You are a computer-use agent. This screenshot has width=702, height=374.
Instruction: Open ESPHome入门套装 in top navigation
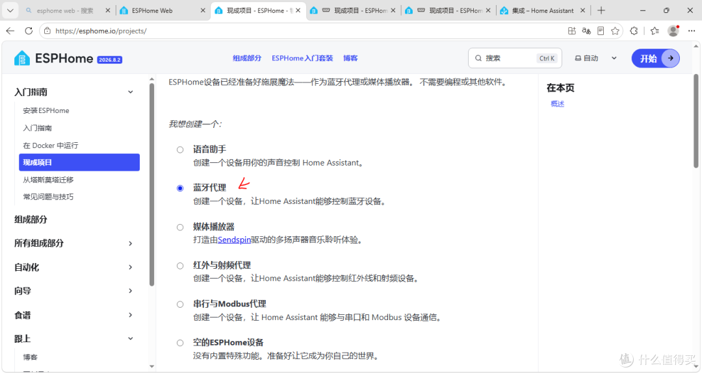(302, 58)
